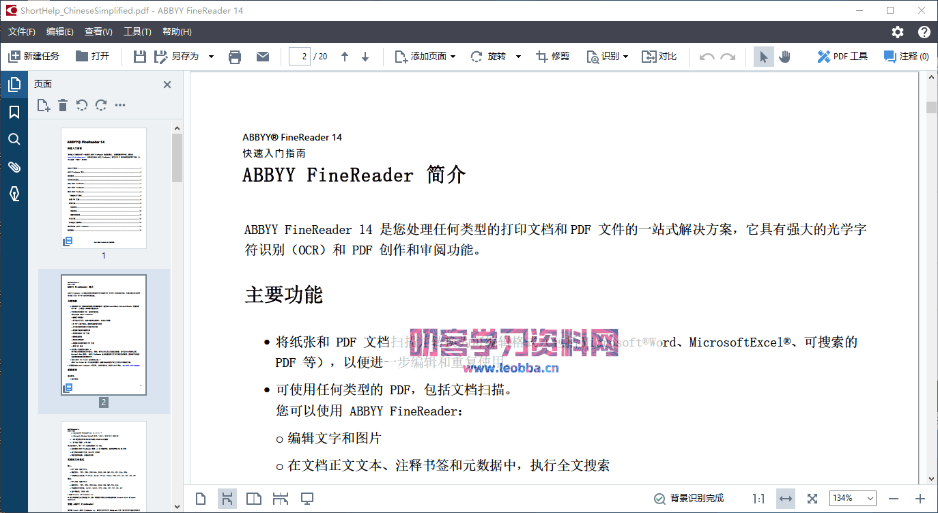Toggle two-page view mode
The height and width of the screenshot is (513, 938).
pyautogui.click(x=253, y=499)
